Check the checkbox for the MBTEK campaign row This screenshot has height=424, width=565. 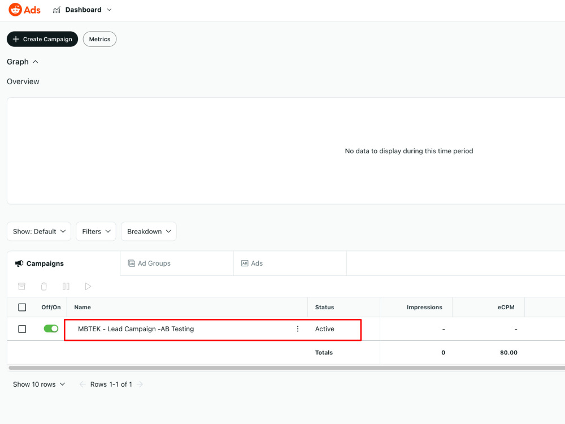22,328
